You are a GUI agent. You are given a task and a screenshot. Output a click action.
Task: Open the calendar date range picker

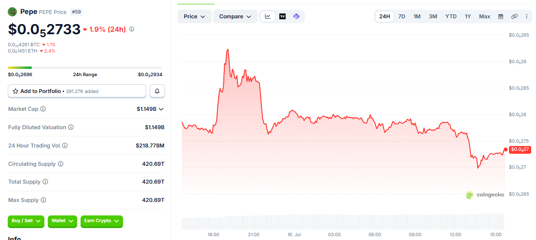501,16
